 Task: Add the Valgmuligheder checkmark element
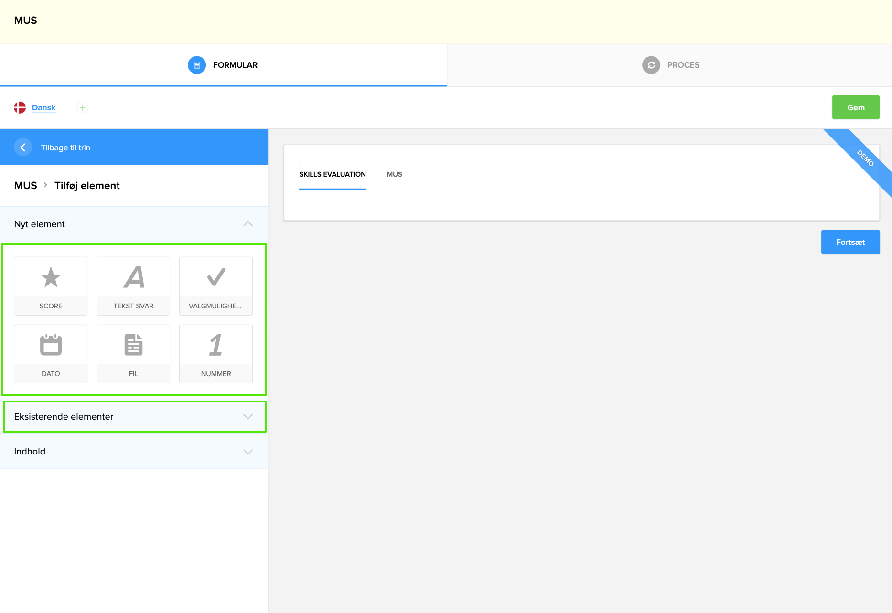(x=216, y=286)
